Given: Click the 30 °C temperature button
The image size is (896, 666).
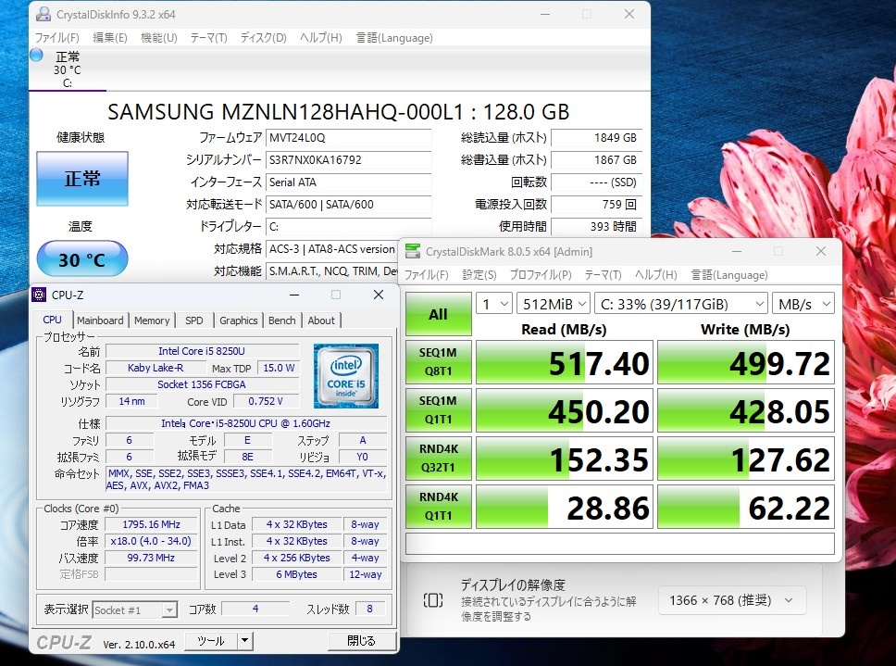Looking at the screenshot, I should pos(82,259).
